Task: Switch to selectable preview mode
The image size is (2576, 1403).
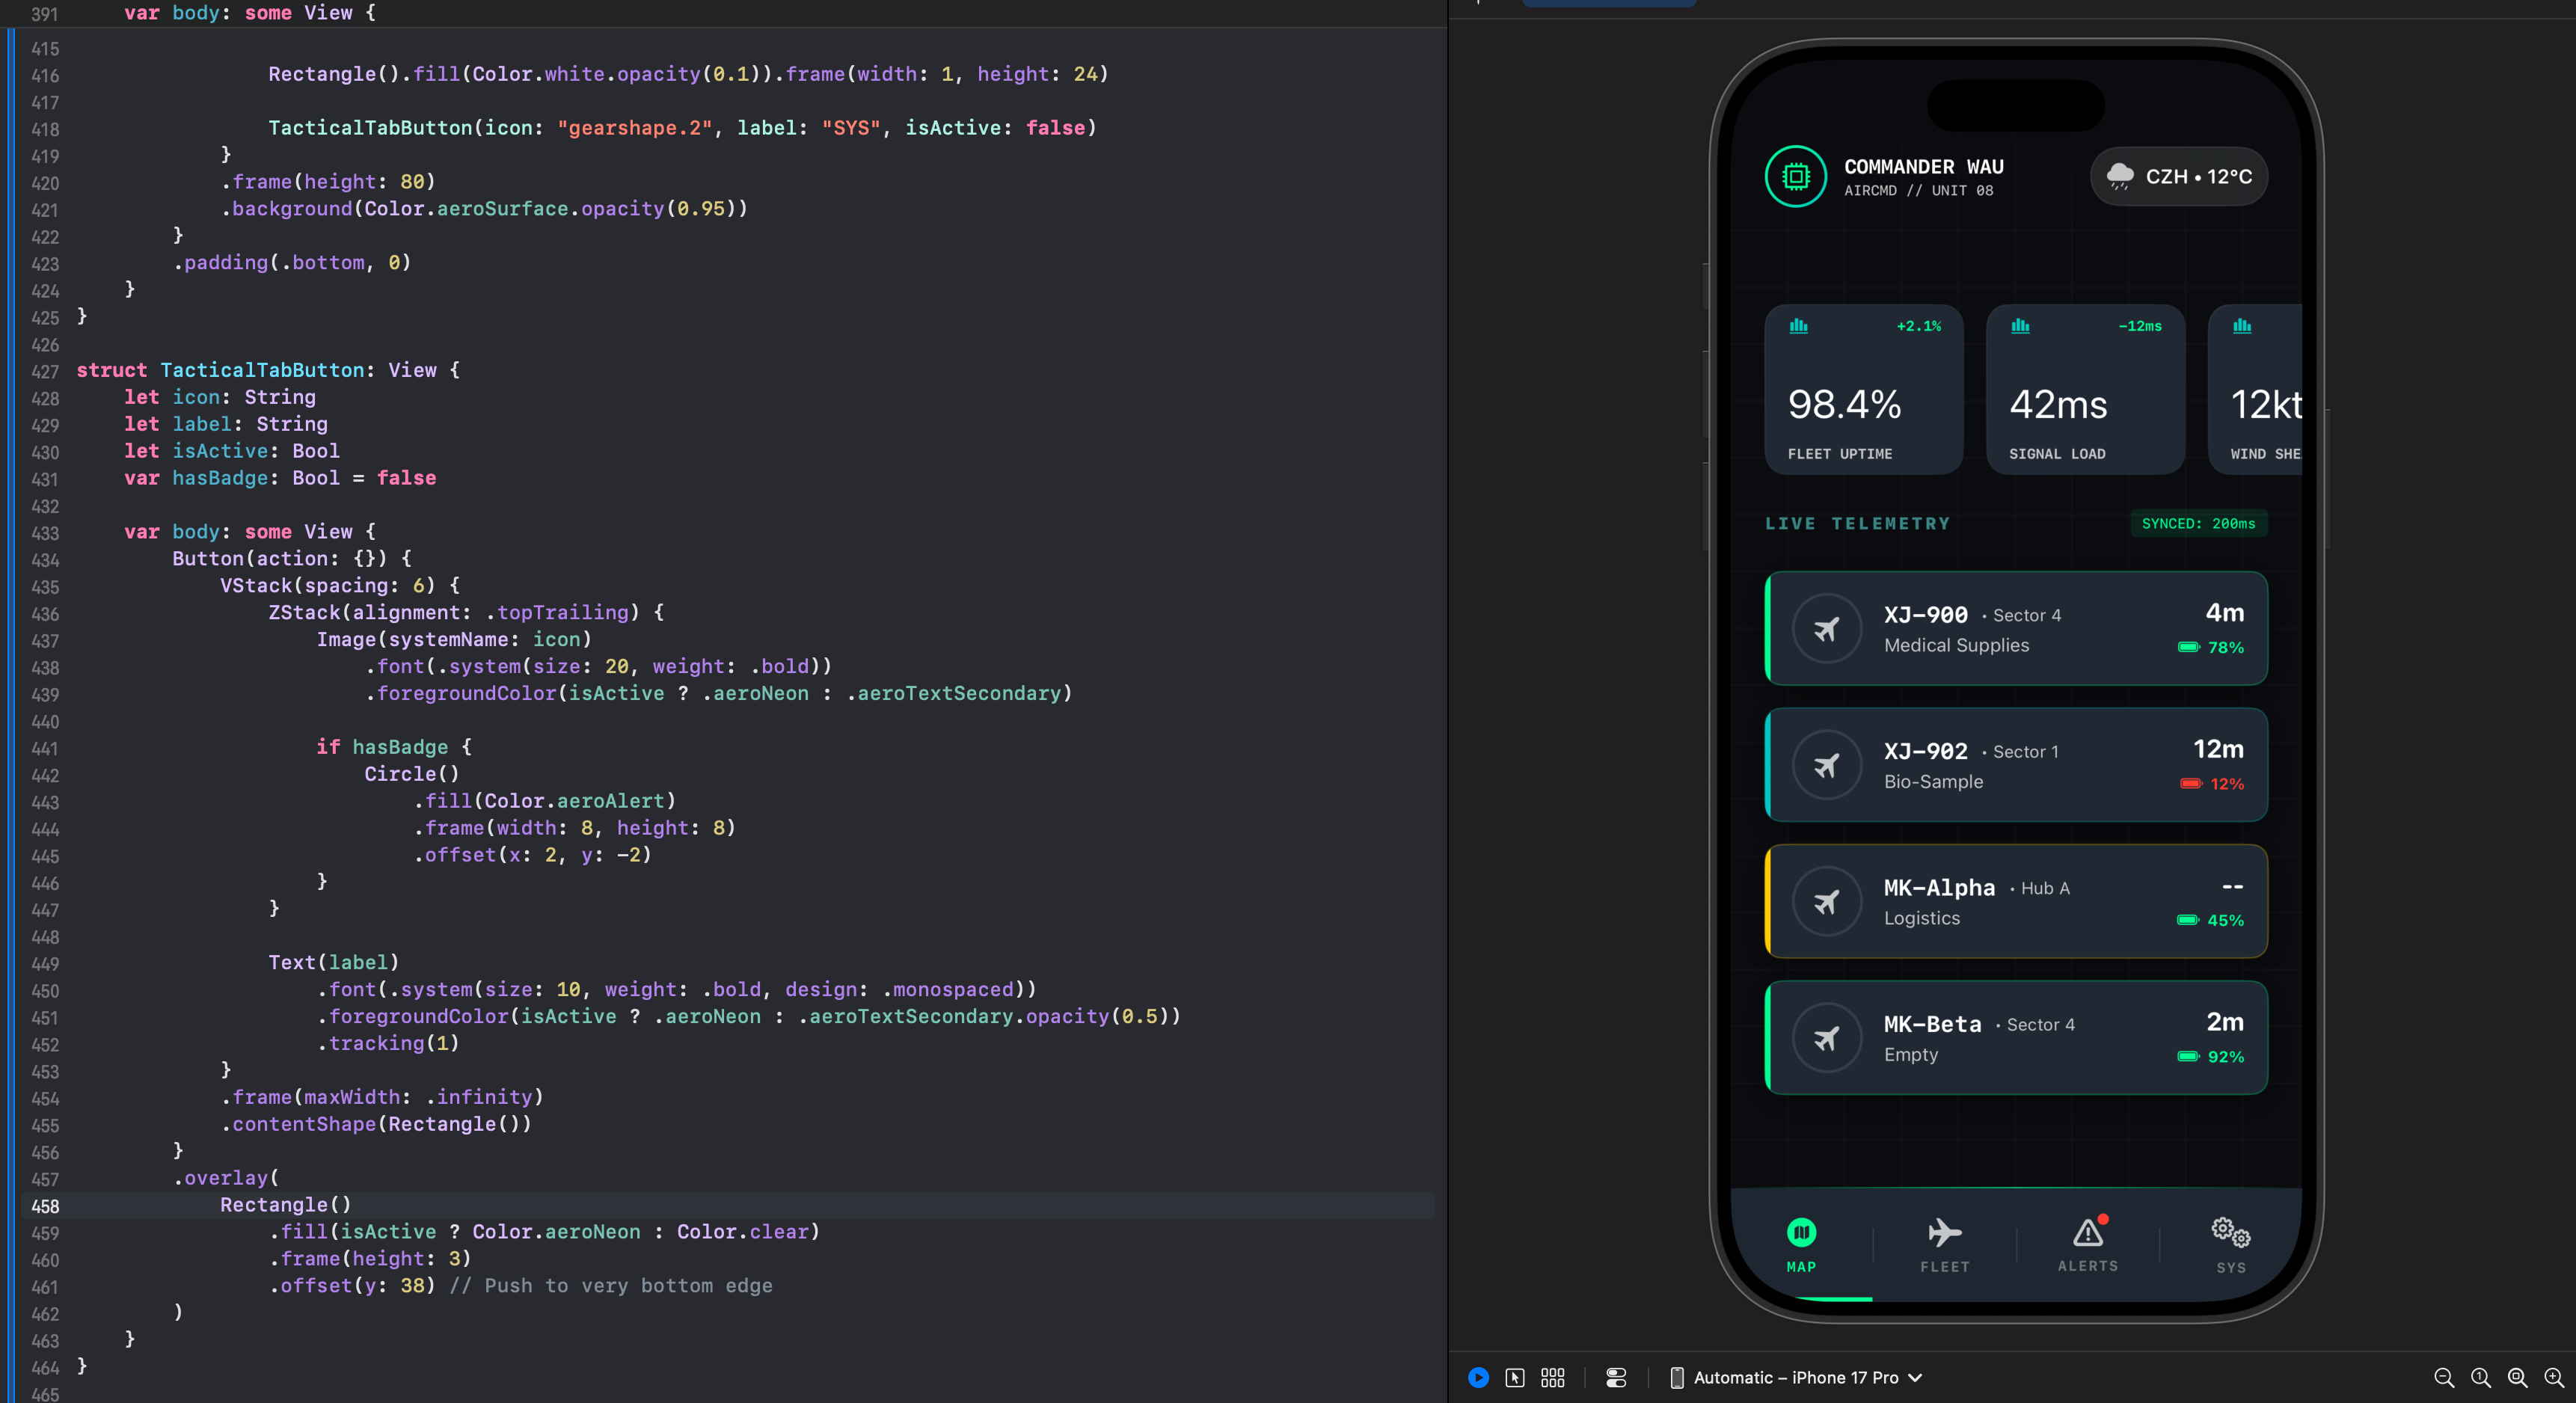Action: click(x=1515, y=1377)
